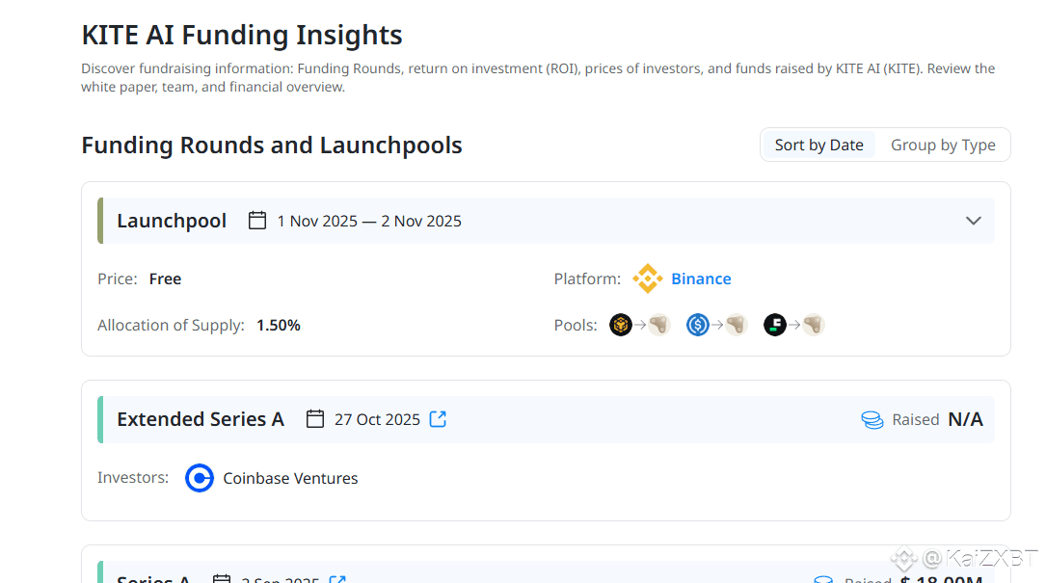Switch to Group by Type view

coord(942,145)
